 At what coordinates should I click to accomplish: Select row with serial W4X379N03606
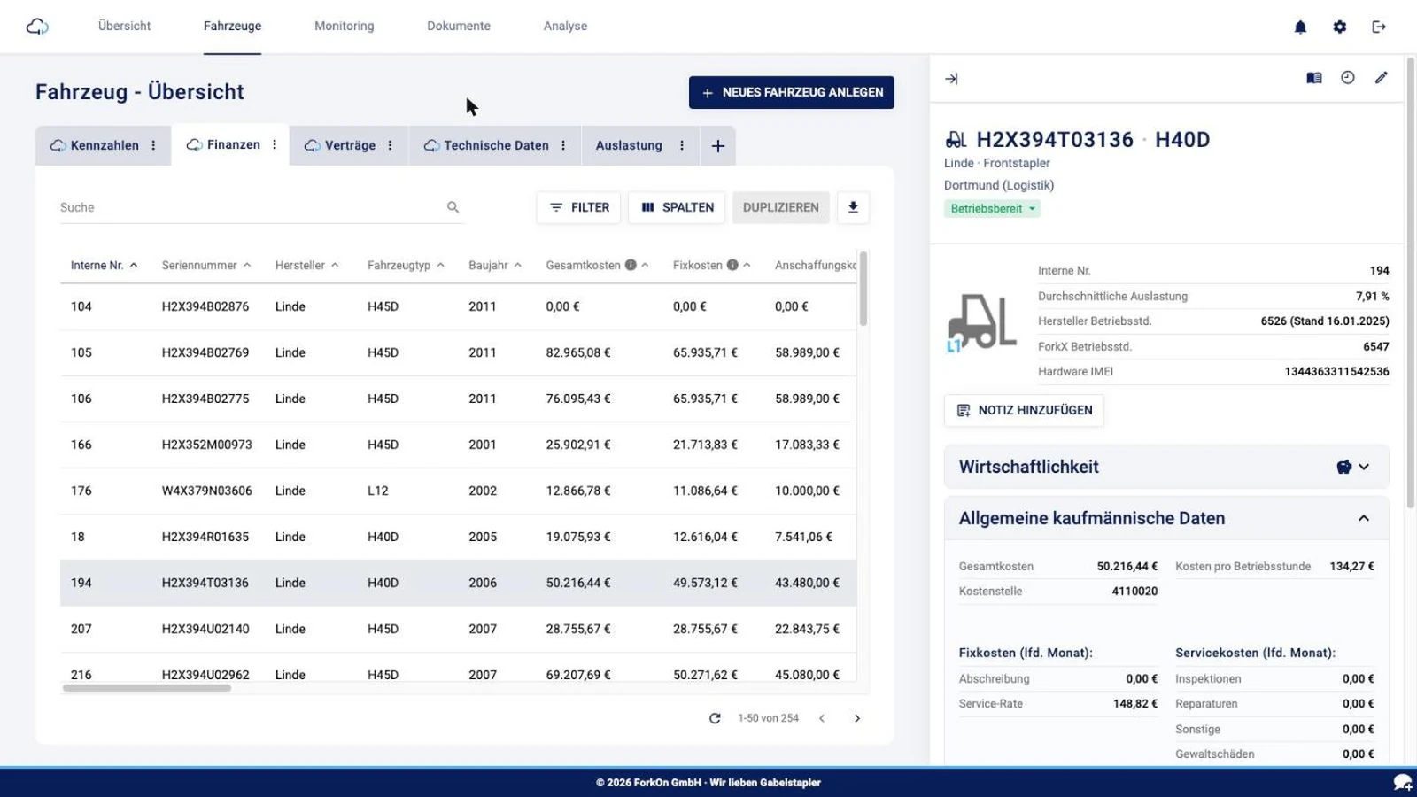click(x=458, y=491)
